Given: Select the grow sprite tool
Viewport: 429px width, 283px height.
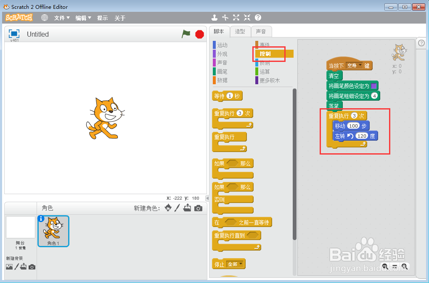Looking at the screenshot, I should tap(236, 18).
